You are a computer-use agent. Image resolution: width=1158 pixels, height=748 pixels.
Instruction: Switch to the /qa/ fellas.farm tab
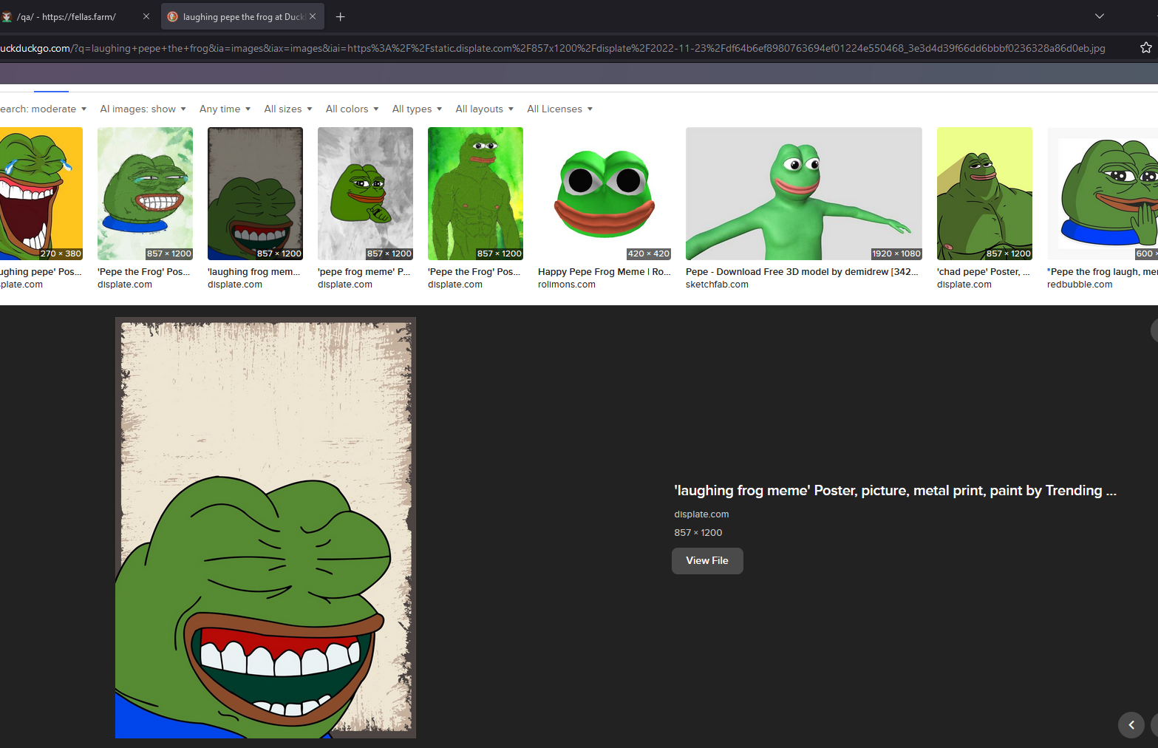click(x=74, y=16)
